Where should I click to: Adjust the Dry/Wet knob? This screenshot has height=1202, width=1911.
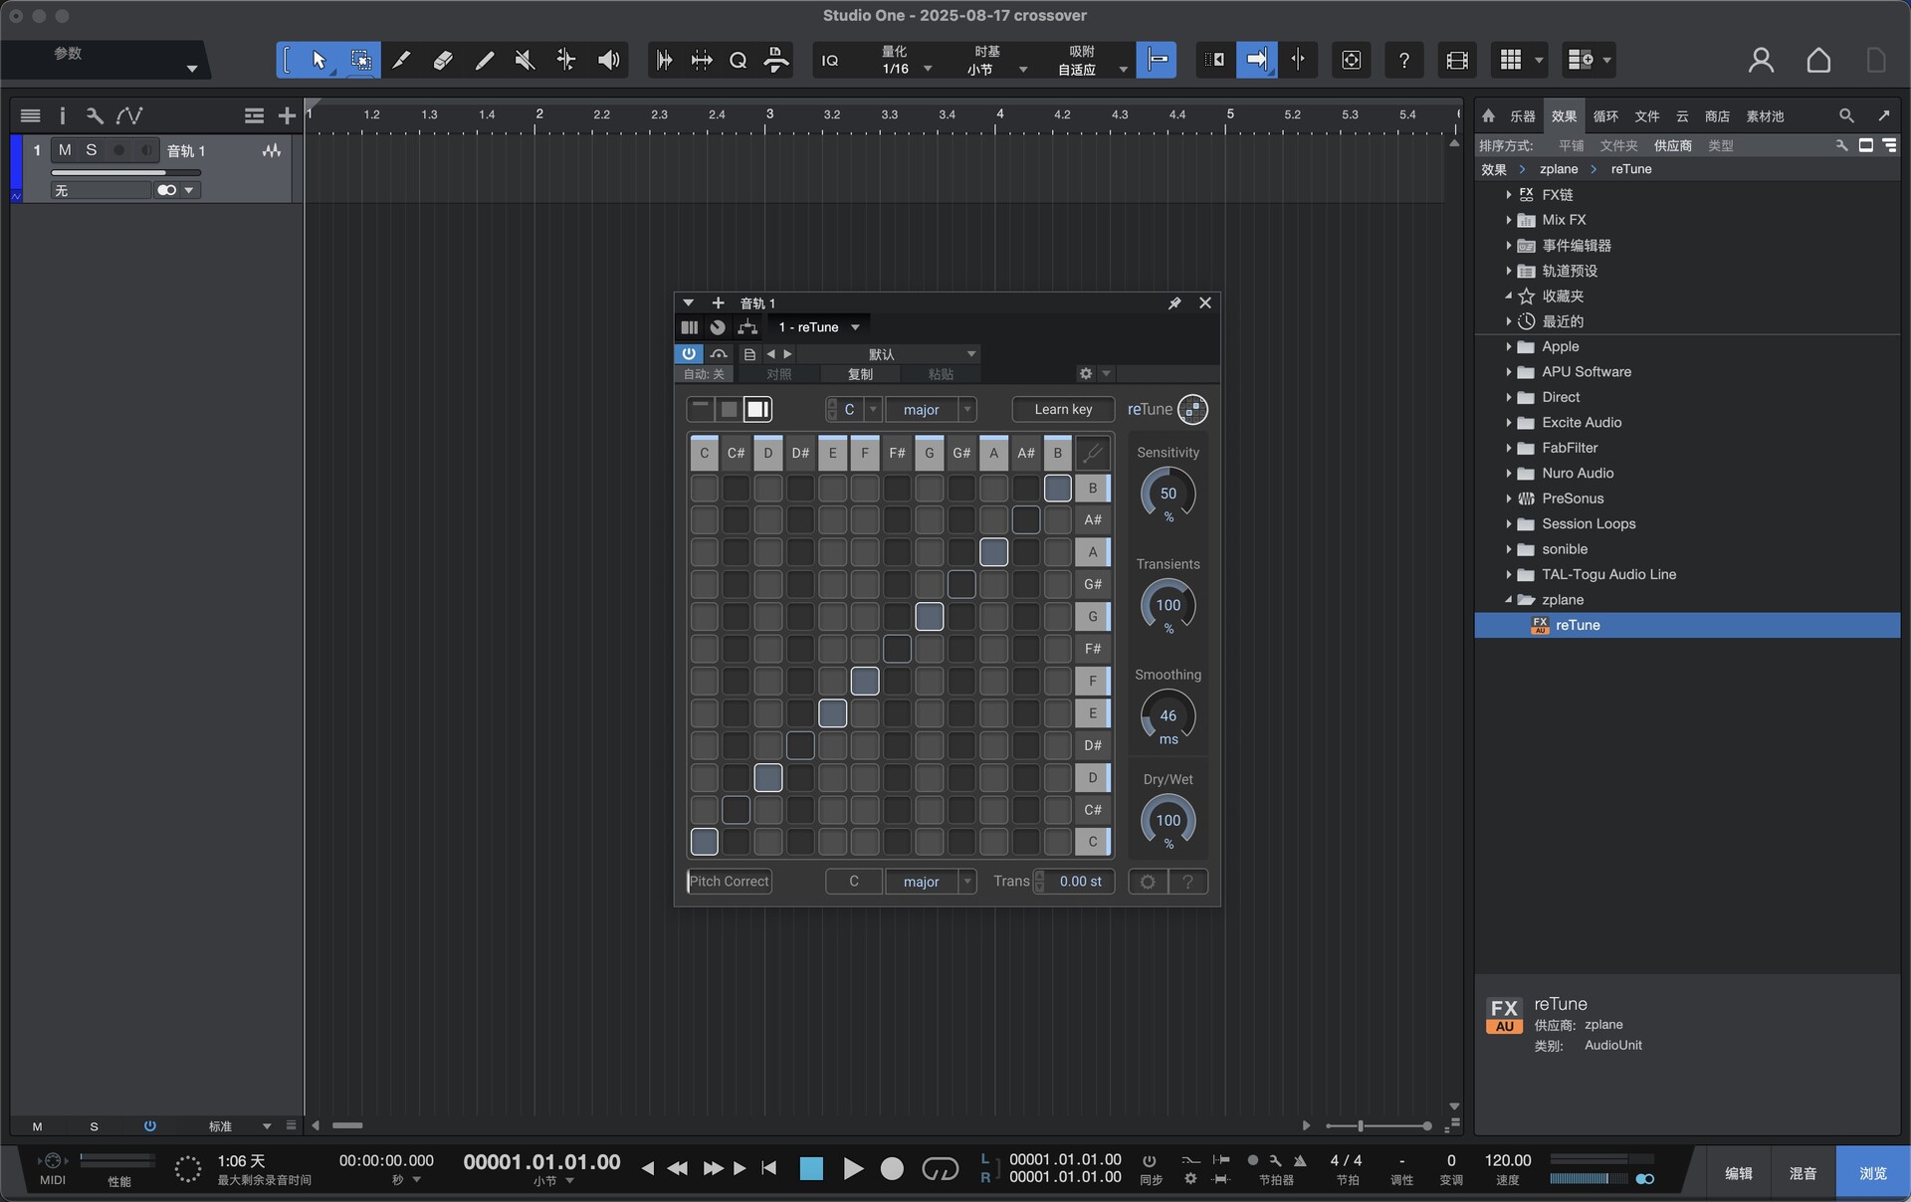click(x=1168, y=820)
